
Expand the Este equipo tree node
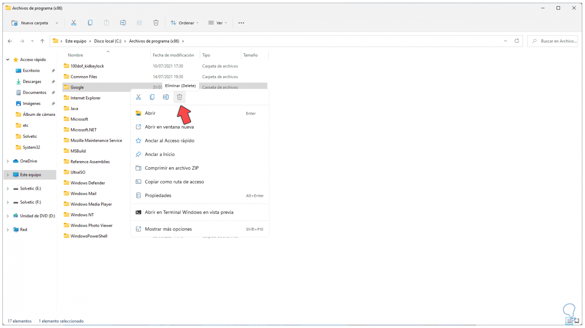pos(8,175)
